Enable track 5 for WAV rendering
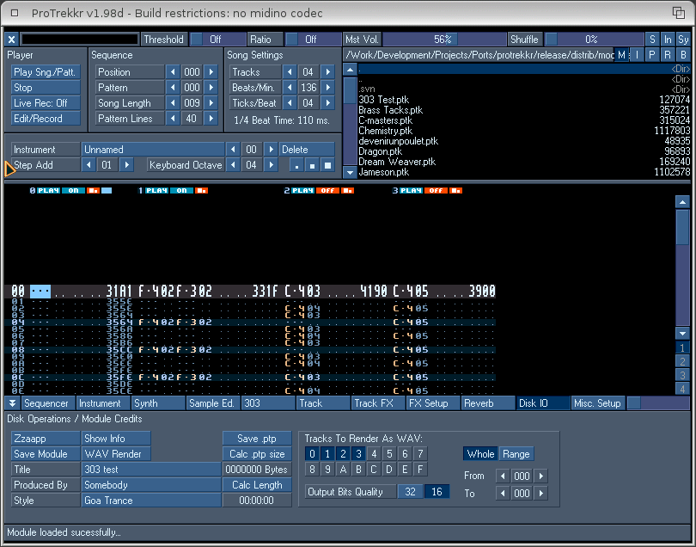Image resolution: width=696 pixels, height=547 pixels. tap(388, 454)
